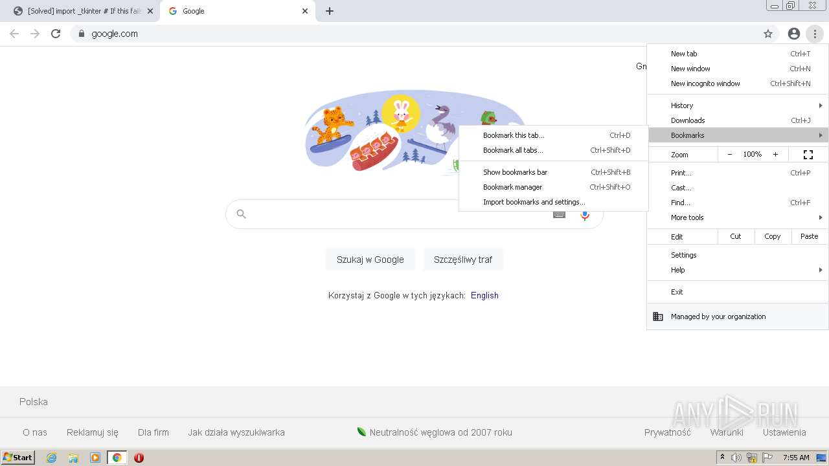
Task: Choose Exit from the menu
Action: point(738,292)
